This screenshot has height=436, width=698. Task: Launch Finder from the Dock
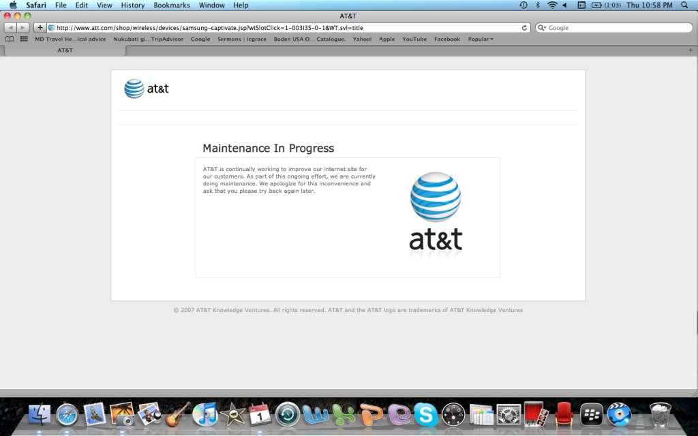pos(40,414)
